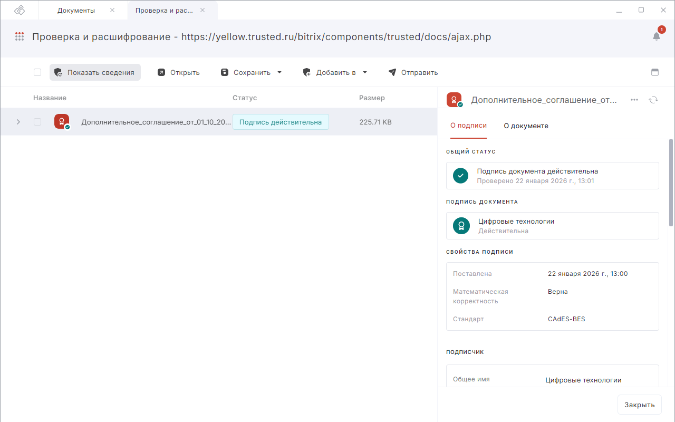This screenshot has width=675, height=422.
Task: Open the Сохранить dropdown arrow
Action: coord(279,72)
